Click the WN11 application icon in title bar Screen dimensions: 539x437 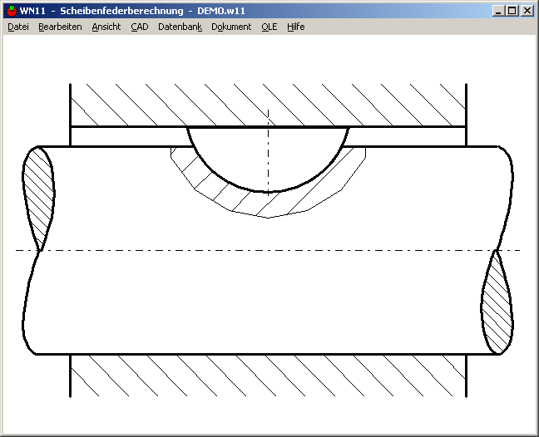point(11,11)
